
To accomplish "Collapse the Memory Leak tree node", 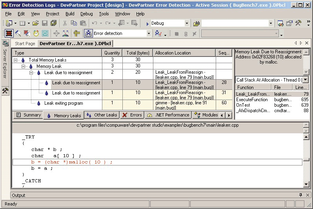I will pos(24,67).
